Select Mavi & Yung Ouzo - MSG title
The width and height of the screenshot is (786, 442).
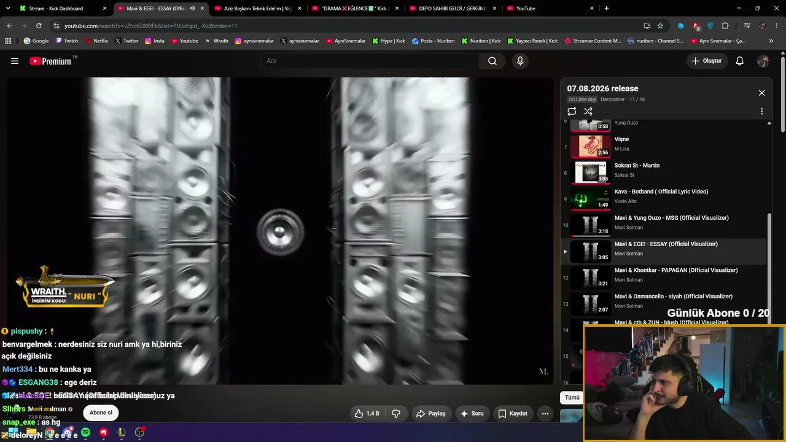[671, 218]
